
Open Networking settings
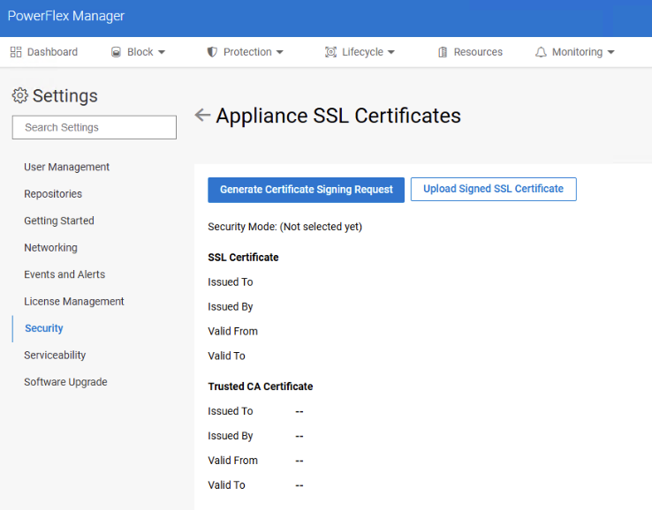pyautogui.click(x=50, y=248)
